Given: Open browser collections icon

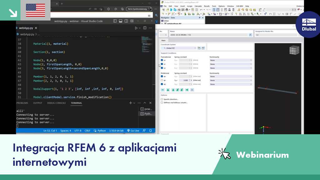Looking at the screenshot, I should point(122,9).
